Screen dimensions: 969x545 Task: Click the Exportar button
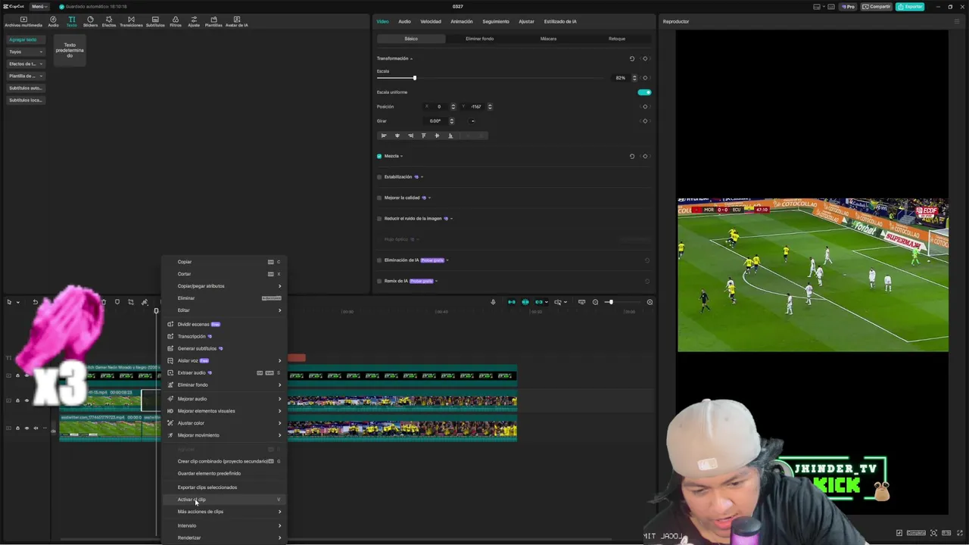(x=910, y=6)
